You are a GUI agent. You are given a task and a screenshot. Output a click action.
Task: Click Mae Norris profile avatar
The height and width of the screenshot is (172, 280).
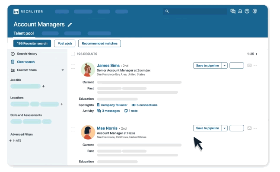pos(88,132)
